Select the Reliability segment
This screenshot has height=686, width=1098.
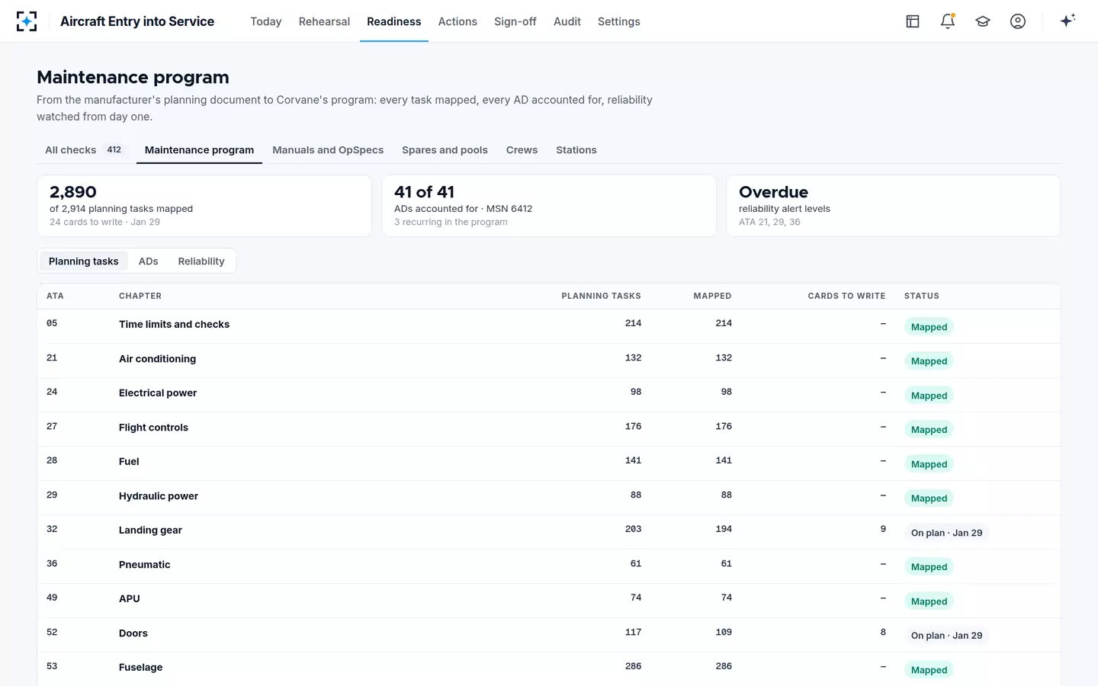point(201,261)
